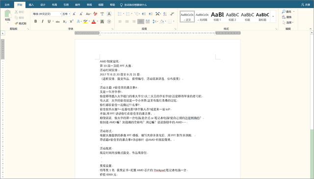The width and height of the screenshot is (314, 179).
Task: Open the line spacing dropdown
Action: pyautogui.click(x=155, y=22)
